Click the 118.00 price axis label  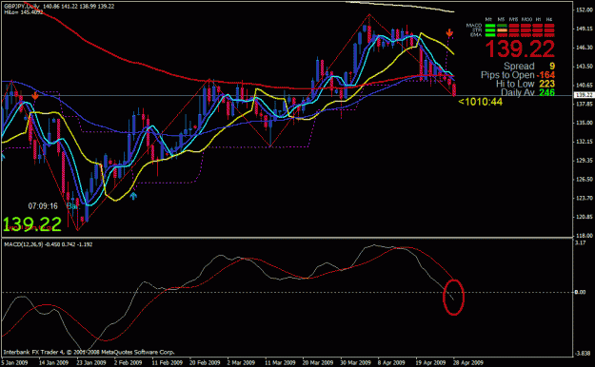click(x=584, y=236)
